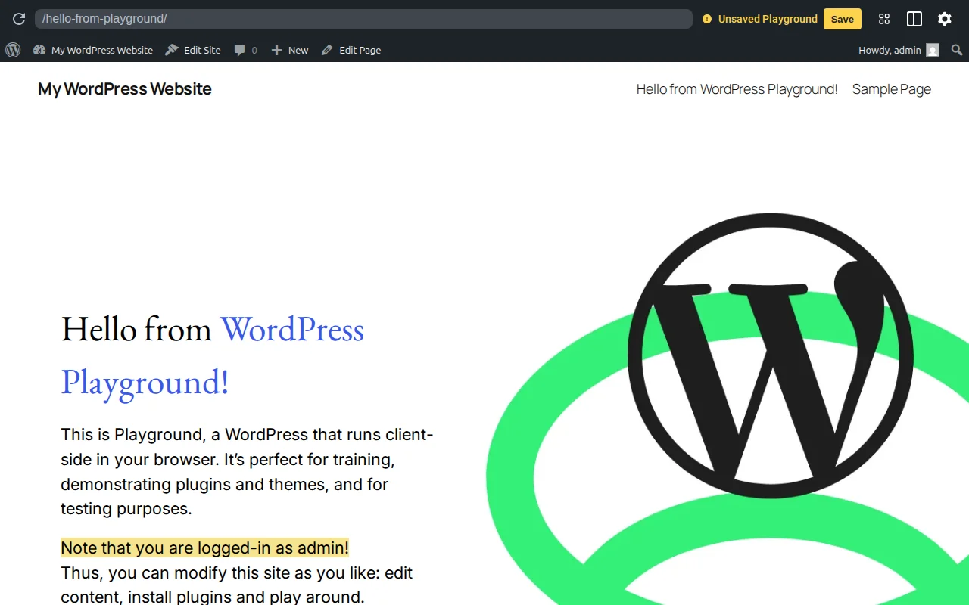Viewport: 969px width, 605px height.
Task: Save the Playground state
Action: pyautogui.click(x=842, y=19)
